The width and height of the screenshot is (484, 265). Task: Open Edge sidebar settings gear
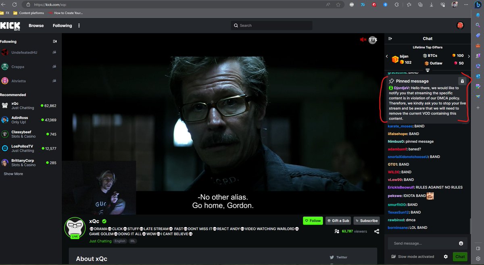click(478, 258)
